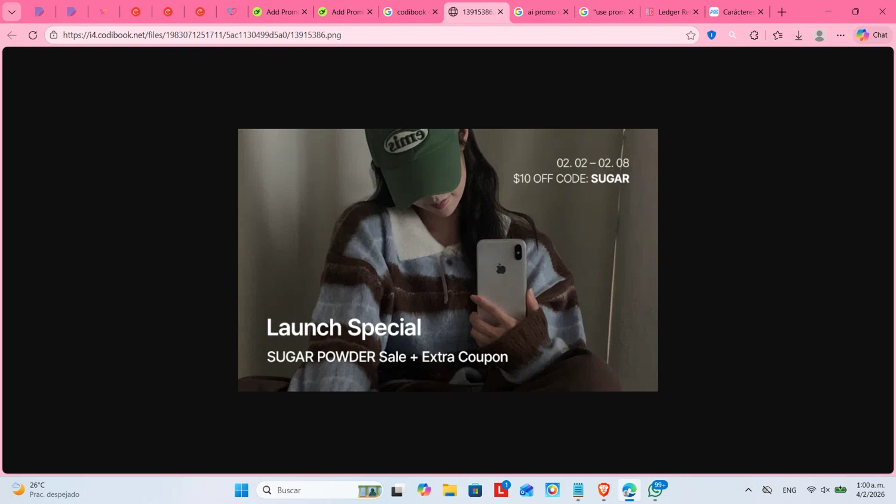Viewport: 896px width, 504px height.
Task: Show the Downloads panel
Action: pos(799,35)
